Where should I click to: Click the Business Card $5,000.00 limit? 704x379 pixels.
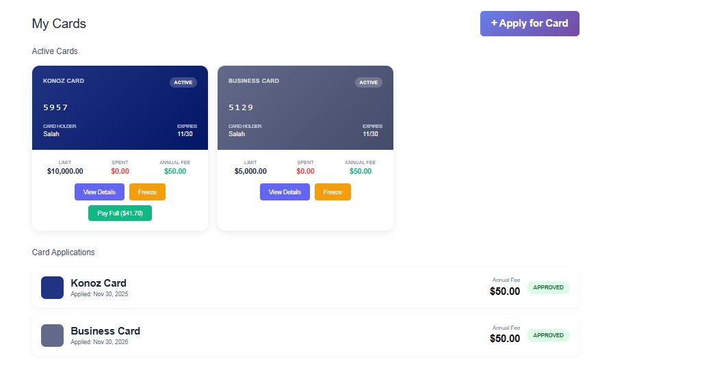pyautogui.click(x=250, y=171)
